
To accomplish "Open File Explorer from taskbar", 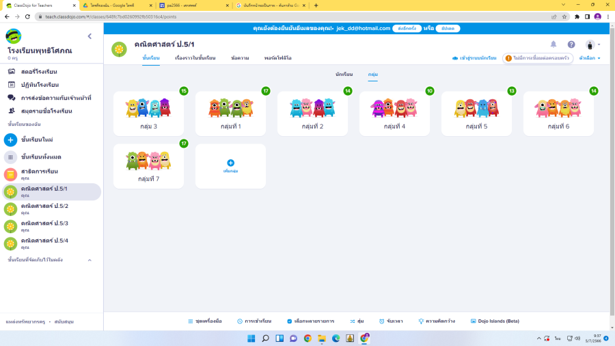I will click(x=322, y=338).
